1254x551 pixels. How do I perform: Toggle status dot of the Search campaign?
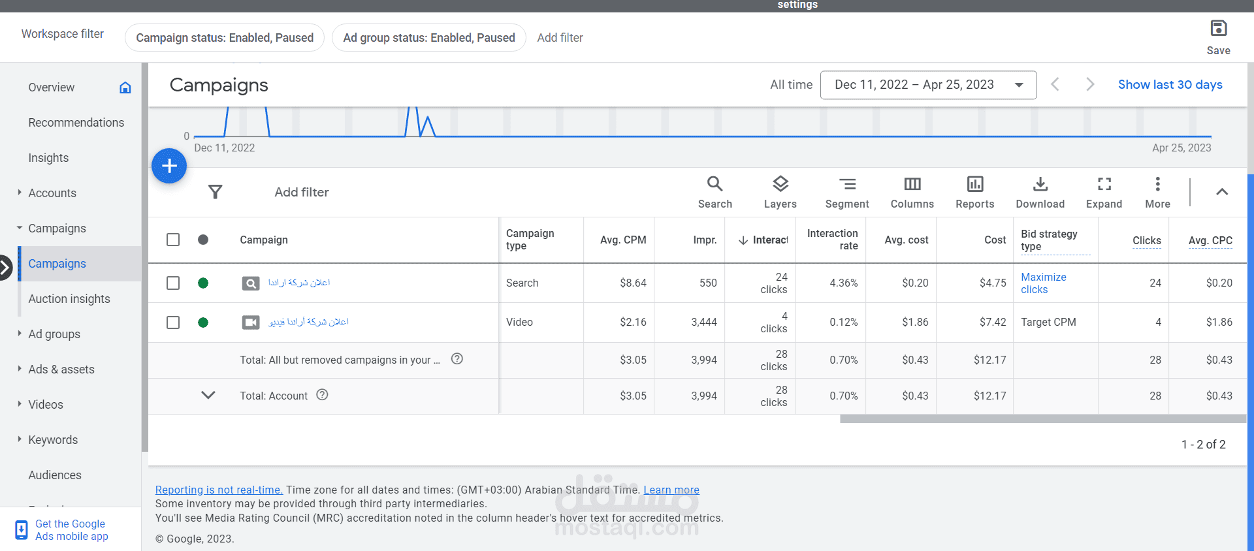tap(203, 283)
